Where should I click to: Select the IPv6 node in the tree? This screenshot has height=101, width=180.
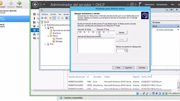point(51,44)
